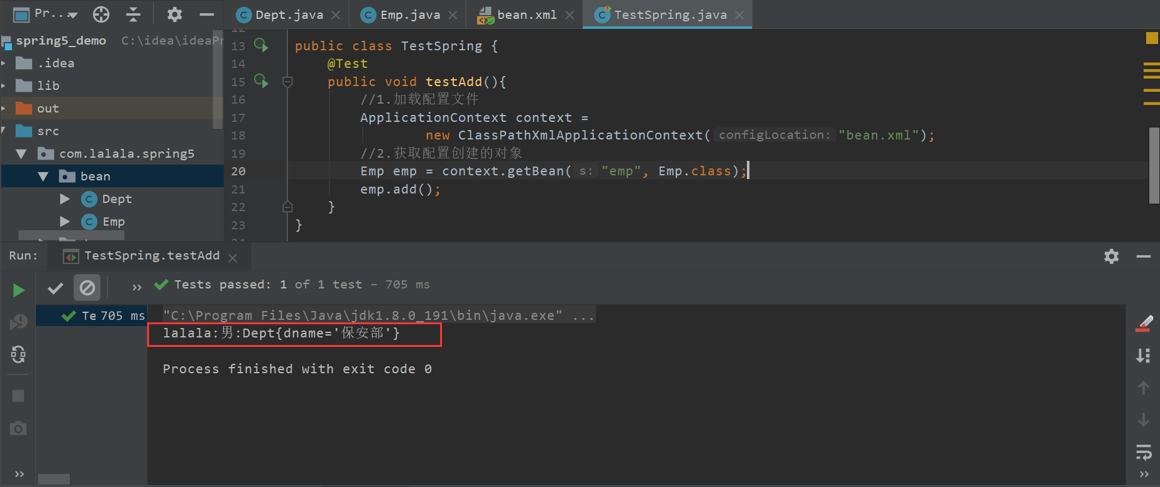
Task: Toggle scroll to end of console
Action: click(1144, 356)
